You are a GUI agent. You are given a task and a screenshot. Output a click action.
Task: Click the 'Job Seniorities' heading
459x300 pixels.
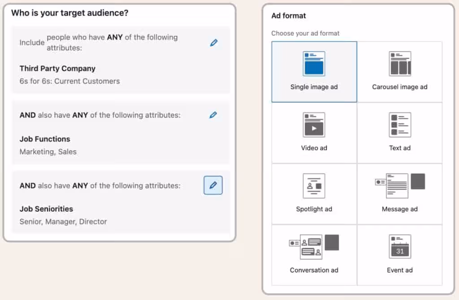tap(46, 209)
